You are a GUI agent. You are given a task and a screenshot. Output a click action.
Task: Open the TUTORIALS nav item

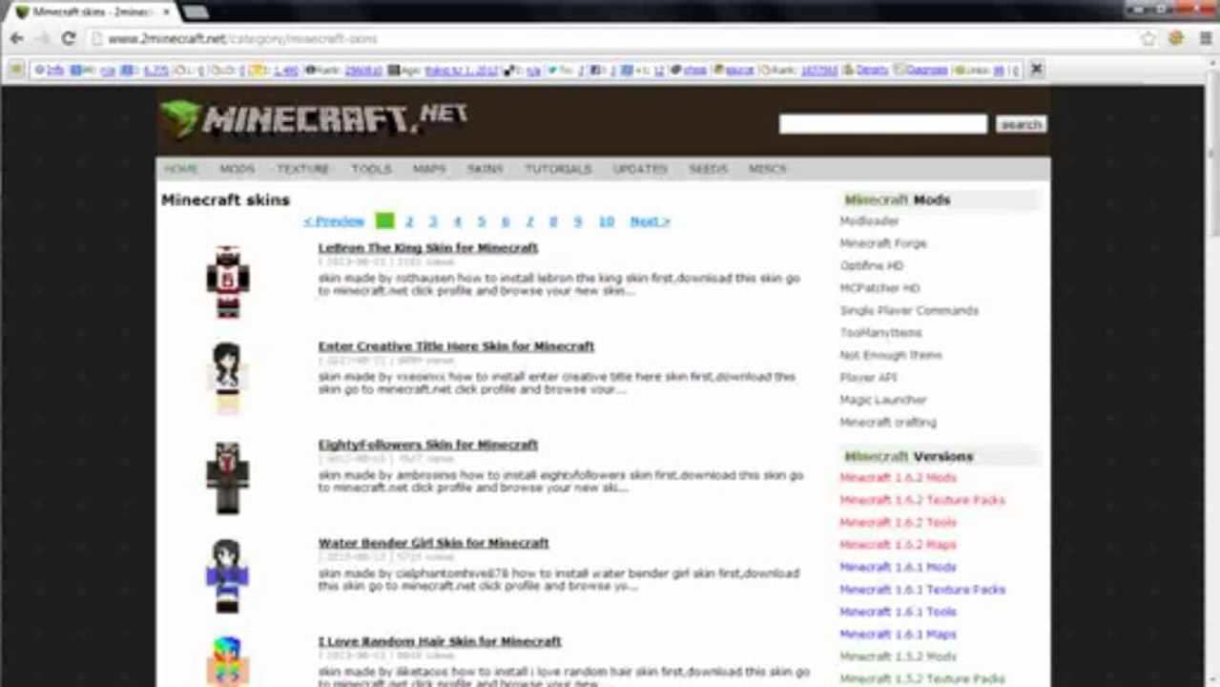point(558,169)
